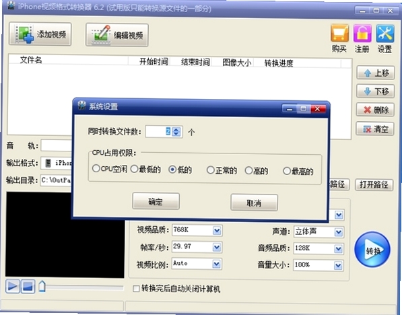Click the 注册 lock icon
The height and width of the screenshot is (315, 402).
[x=362, y=34]
